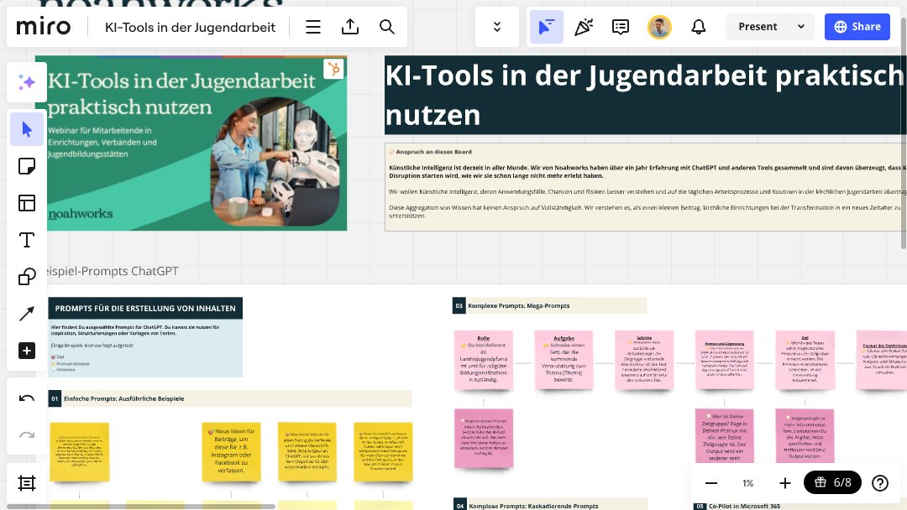The image size is (907, 510).
Task: Click the horizontal scrollbar at bottom
Action: click(x=141, y=507)
